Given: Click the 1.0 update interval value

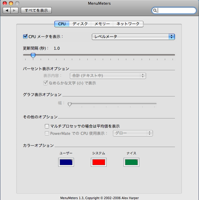Looking at the screenshot, I should pos(57,48).
